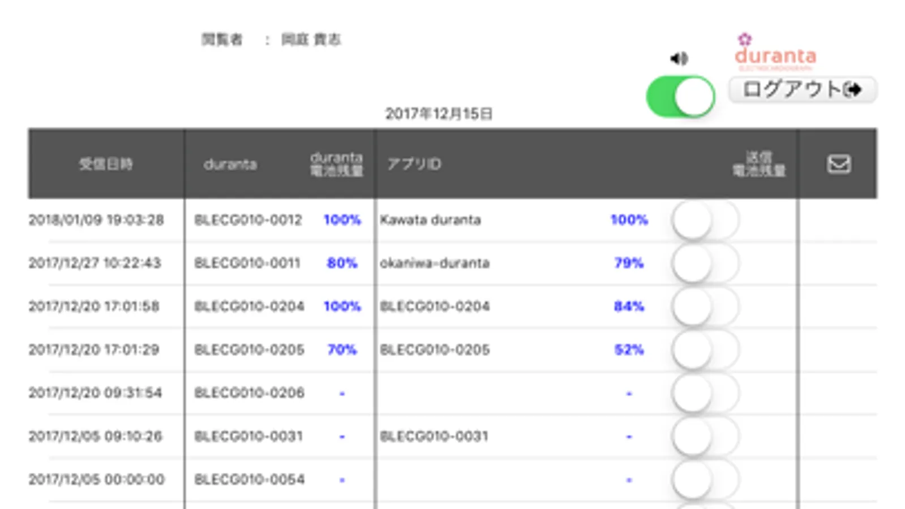The width and height of the screenshot is (905, 509).
Task: Click device ID BLECG010-0204 in duranta column
Action: point(249,306)
